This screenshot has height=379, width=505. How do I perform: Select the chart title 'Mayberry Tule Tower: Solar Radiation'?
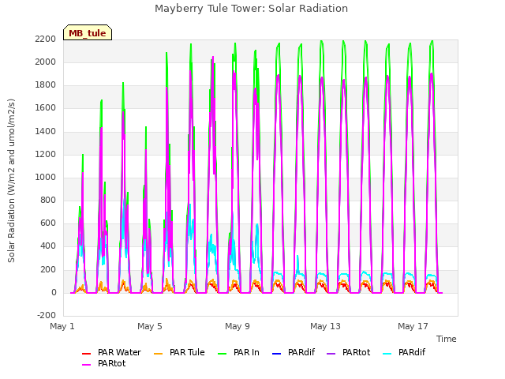251,9
